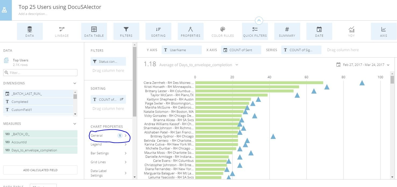Select the SORTING icon
This screenshot has width=397, height=187.
pyautogui.click(x=158, y=31)
